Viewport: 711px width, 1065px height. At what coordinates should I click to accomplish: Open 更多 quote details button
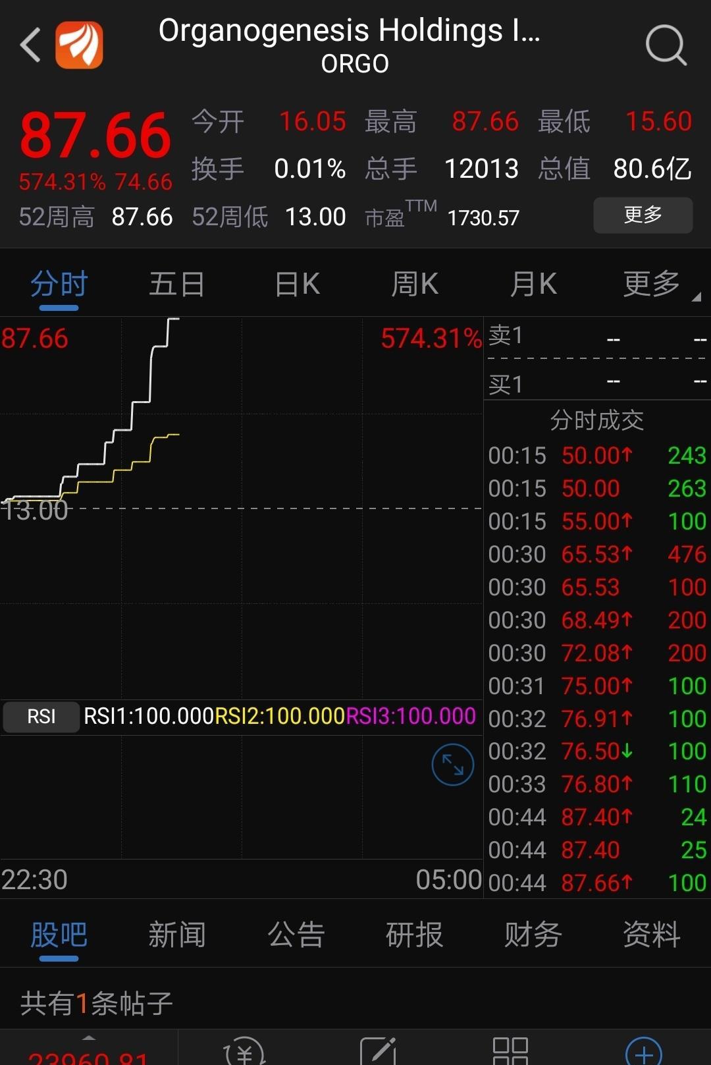(x=643, y=215)
